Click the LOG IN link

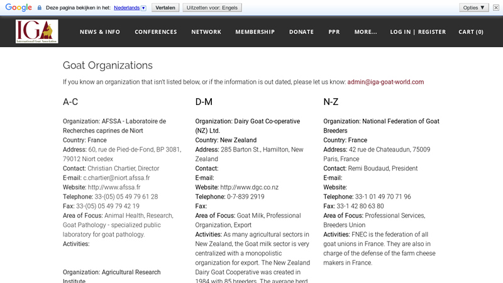click(x=400, y=32)
